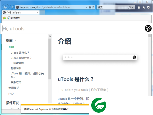
Task: Click the uTools logo in input bar
Action: 148,28
